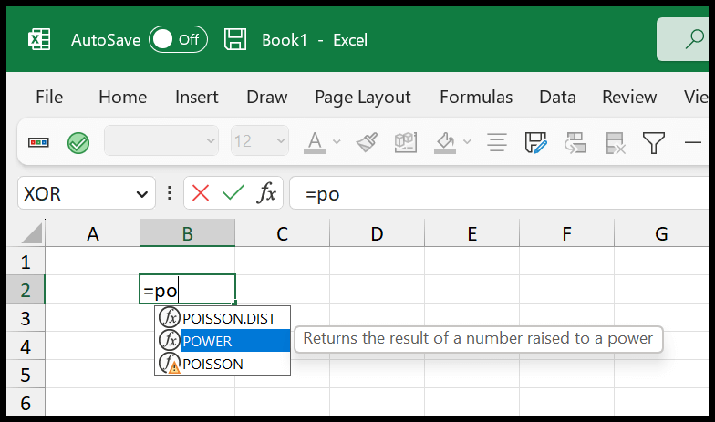The height and width of the screenshot is (422, 715).
Task: Click the formula bar three-dots handle
Action: point(170,193)
